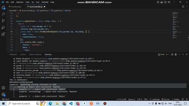This screenshot has height=106, width=189.
Task: Open the File menu
Action: [7, 2]
